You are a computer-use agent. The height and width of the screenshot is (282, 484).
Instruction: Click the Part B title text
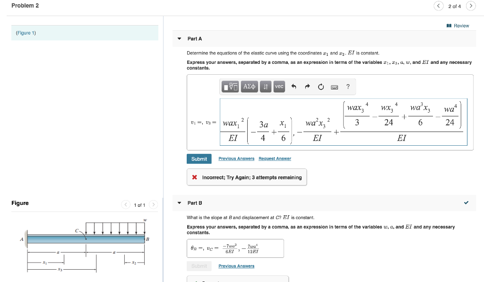coord(195,203)
